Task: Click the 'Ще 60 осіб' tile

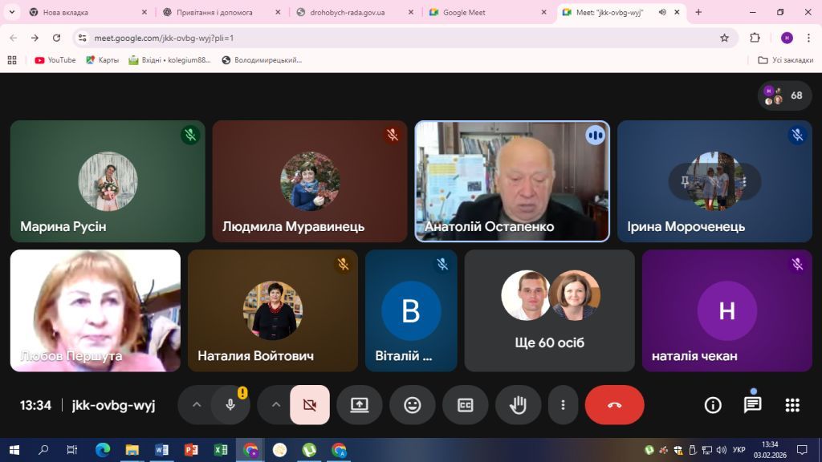Action: pos(549,310)
